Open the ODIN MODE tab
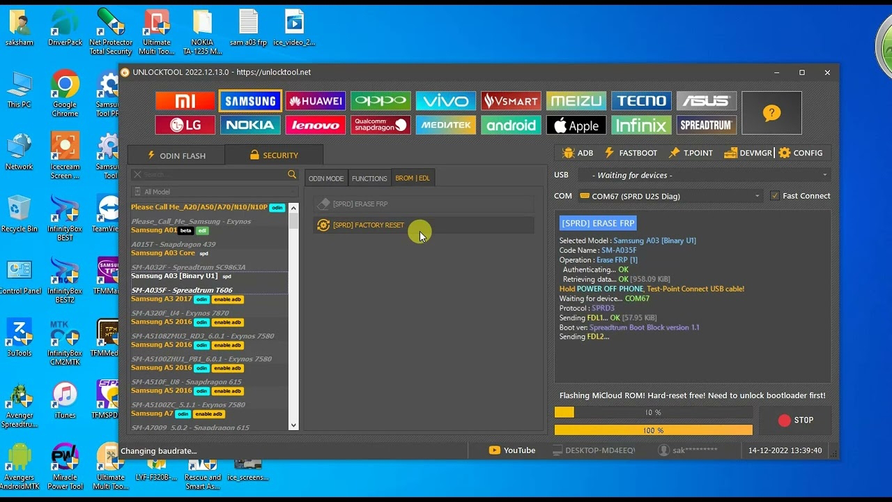 tap(326, 178)
